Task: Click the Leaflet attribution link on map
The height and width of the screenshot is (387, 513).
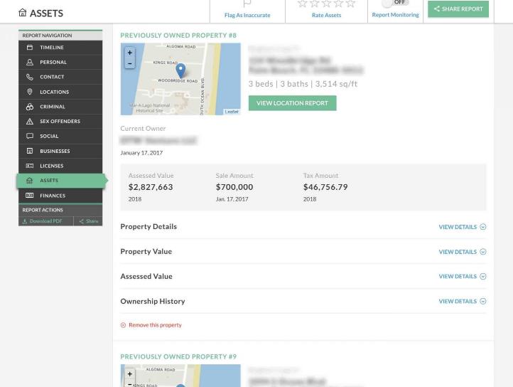Action: (232, 112)
